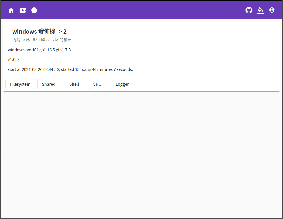Viewport: 283px width, 219px height.
Task: Open the Filesystem browser
Action: (20, 84)
